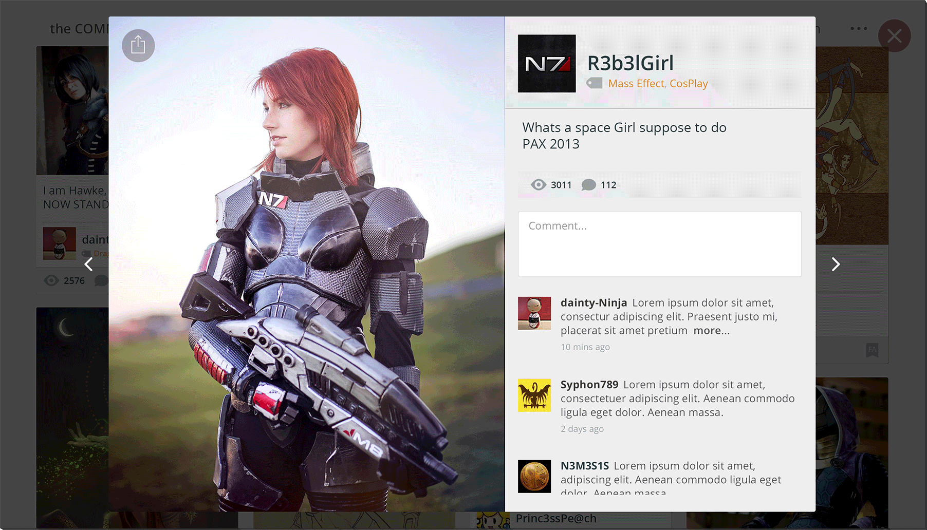Viewport: 927px width, 530px height.
Task: Expand dainty-Ninja's comment with more...
Action: pyautogui.click(x=711, y=331)
